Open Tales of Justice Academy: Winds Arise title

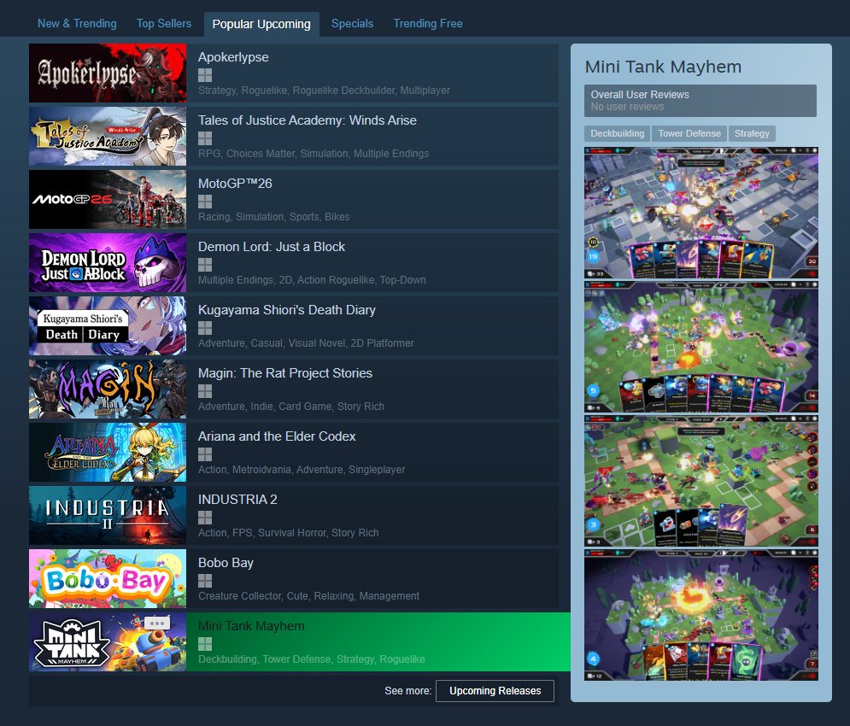point(308,120)
